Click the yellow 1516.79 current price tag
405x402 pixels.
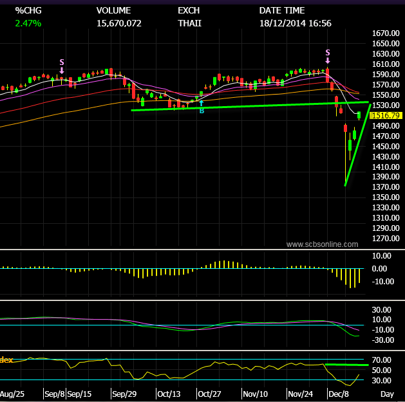tap(385, 115)
